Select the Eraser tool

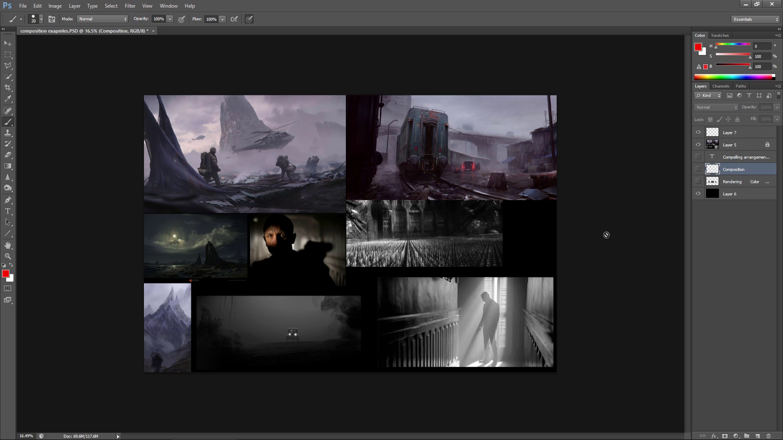(8, 155)
